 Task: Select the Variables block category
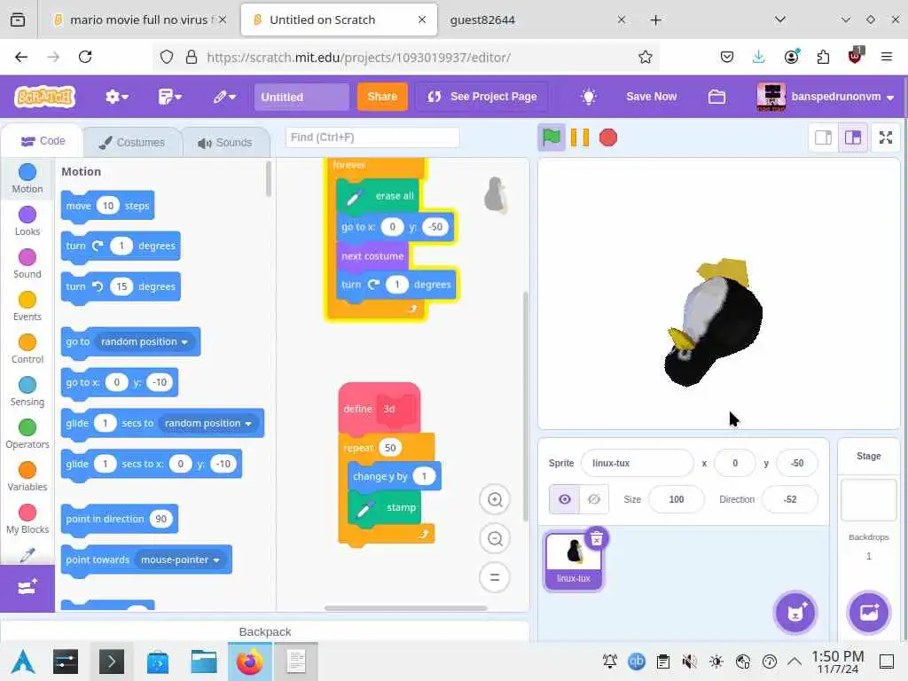point(27,476)
